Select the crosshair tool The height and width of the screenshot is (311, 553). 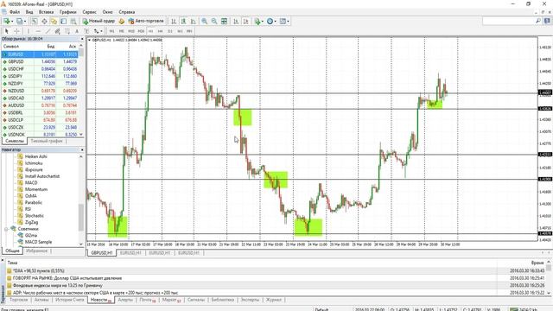pyautogui.click(x=16, y=31)
